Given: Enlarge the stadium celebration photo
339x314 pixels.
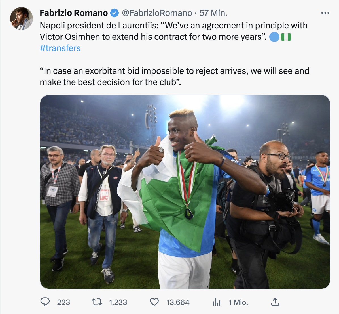Looking at the screenshot, I should pos(185,192).
